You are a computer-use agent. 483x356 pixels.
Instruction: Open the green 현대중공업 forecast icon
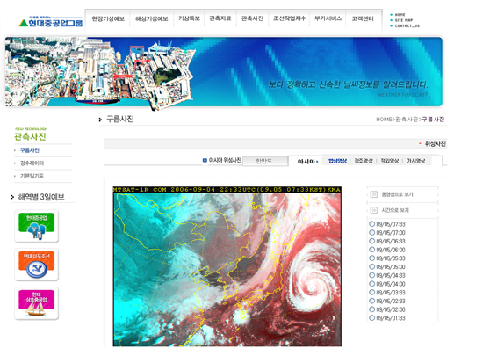pyautogui.click(x=37, y=226)
